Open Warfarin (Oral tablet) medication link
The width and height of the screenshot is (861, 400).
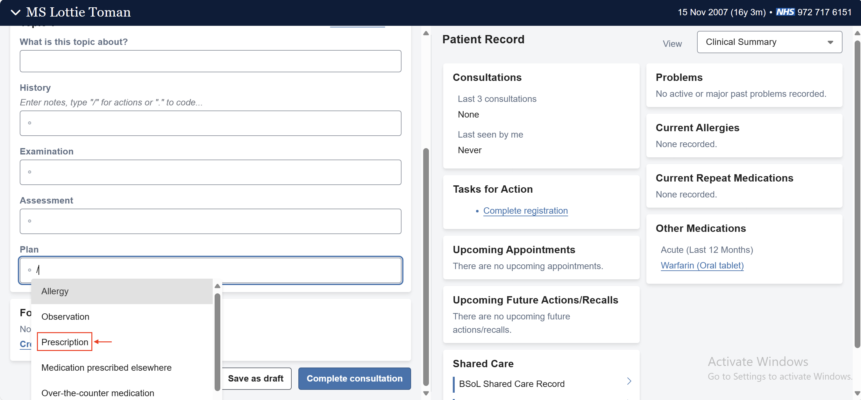[702, 265]
